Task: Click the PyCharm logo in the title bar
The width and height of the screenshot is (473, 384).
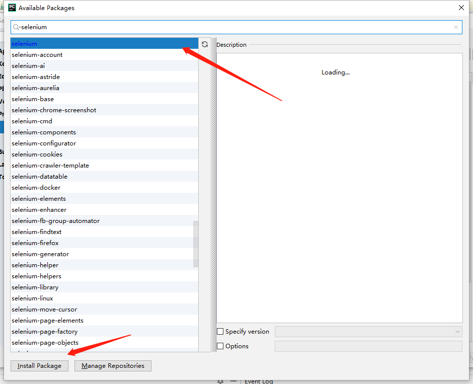Action: 12,8
